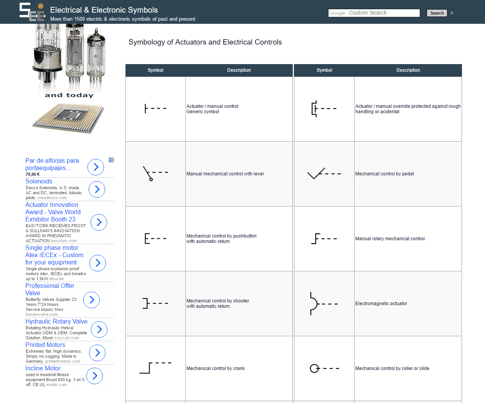Click the arrow beside Professional Offer Valve ad

[x=92, y=300]
